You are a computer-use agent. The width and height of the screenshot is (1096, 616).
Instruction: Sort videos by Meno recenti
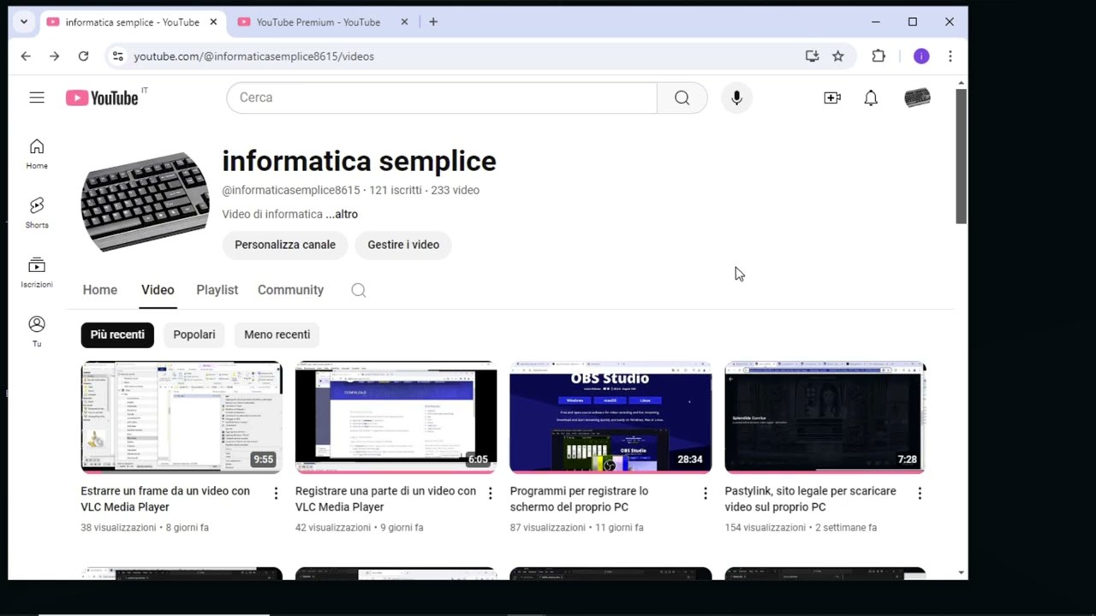point(277,335)
